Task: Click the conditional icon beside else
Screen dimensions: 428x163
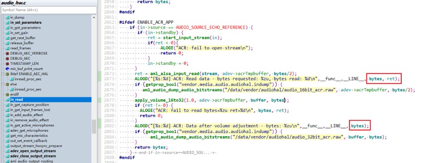Action: pyautogui.click(x=8, y=84)
